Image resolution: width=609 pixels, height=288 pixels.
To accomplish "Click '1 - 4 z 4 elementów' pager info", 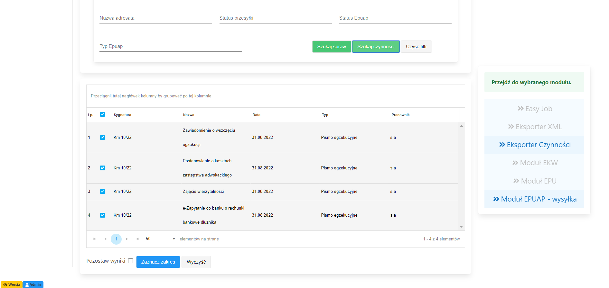I will [x=441, y=239].
